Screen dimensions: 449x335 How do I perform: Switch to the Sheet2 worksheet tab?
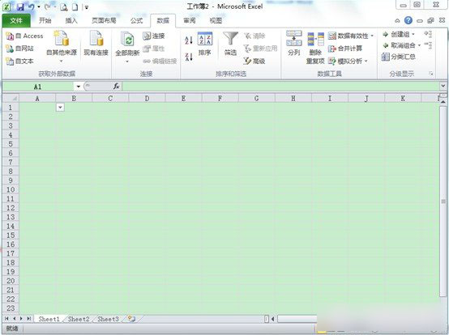tap(79, 319)
